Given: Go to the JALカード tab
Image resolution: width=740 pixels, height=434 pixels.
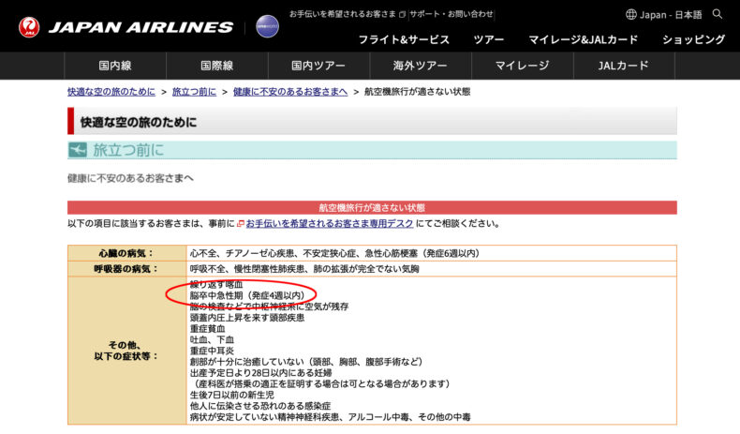Looking at the screenshot, I should [x=623, y=66].
